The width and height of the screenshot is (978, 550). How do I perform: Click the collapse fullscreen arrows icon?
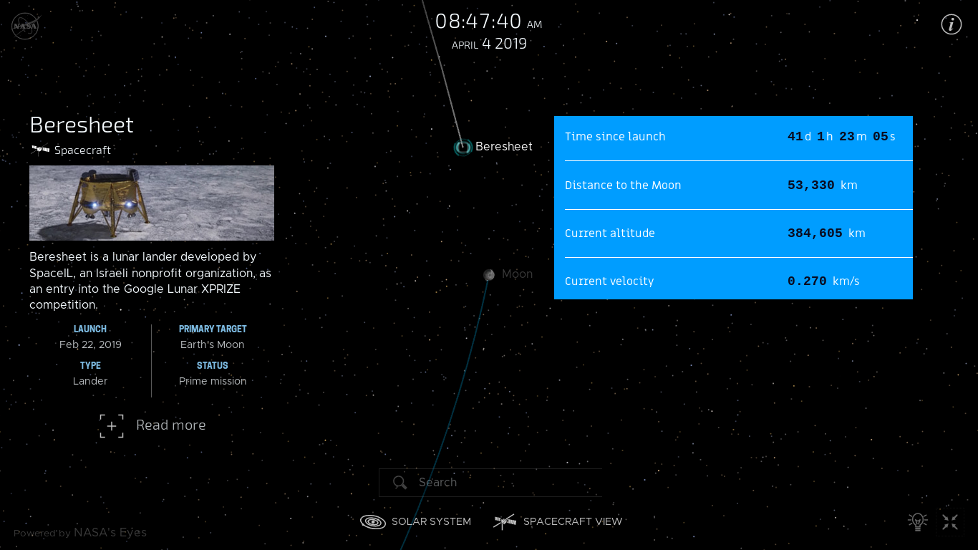950,522
